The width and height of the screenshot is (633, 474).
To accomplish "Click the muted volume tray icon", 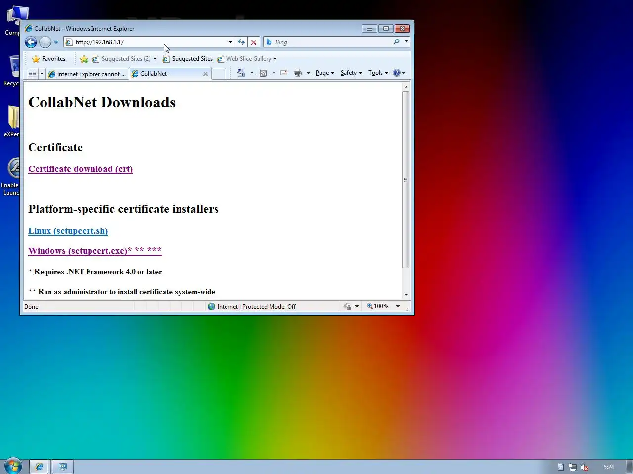I will click(x=585, y=467).
